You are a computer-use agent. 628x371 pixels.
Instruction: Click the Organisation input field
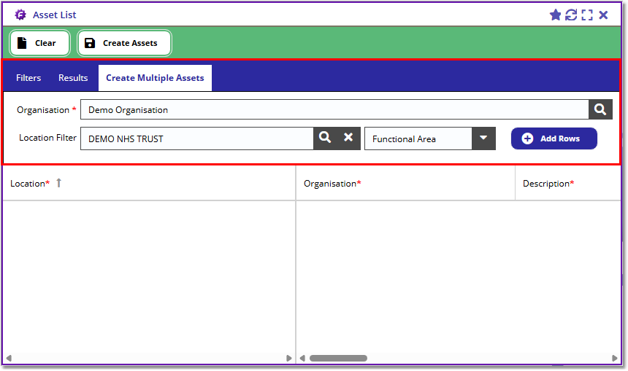click(334, 109)
